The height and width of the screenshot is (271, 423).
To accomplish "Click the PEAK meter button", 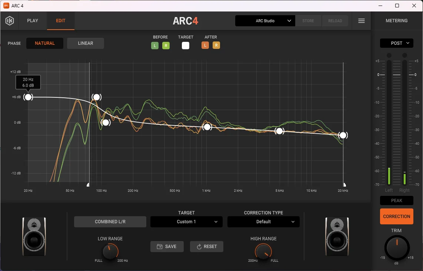I will coord(397,200).
